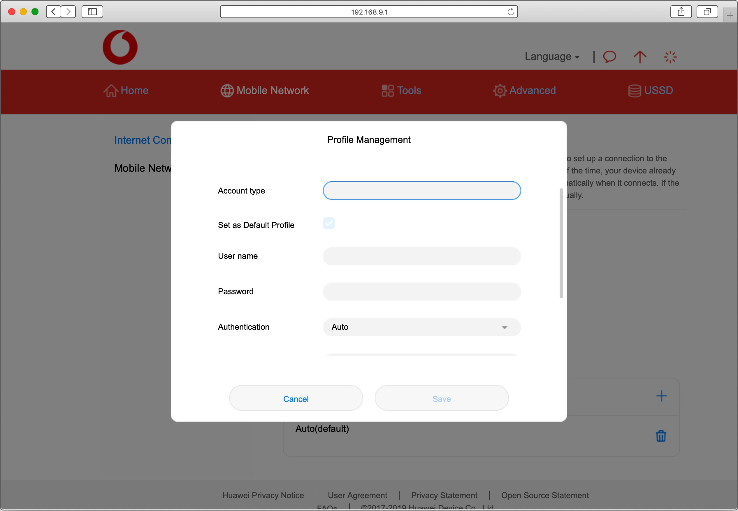Toggle Set as Default Profile checkbox
This screenshot has height=511, width=738.
tap(328, 223)
